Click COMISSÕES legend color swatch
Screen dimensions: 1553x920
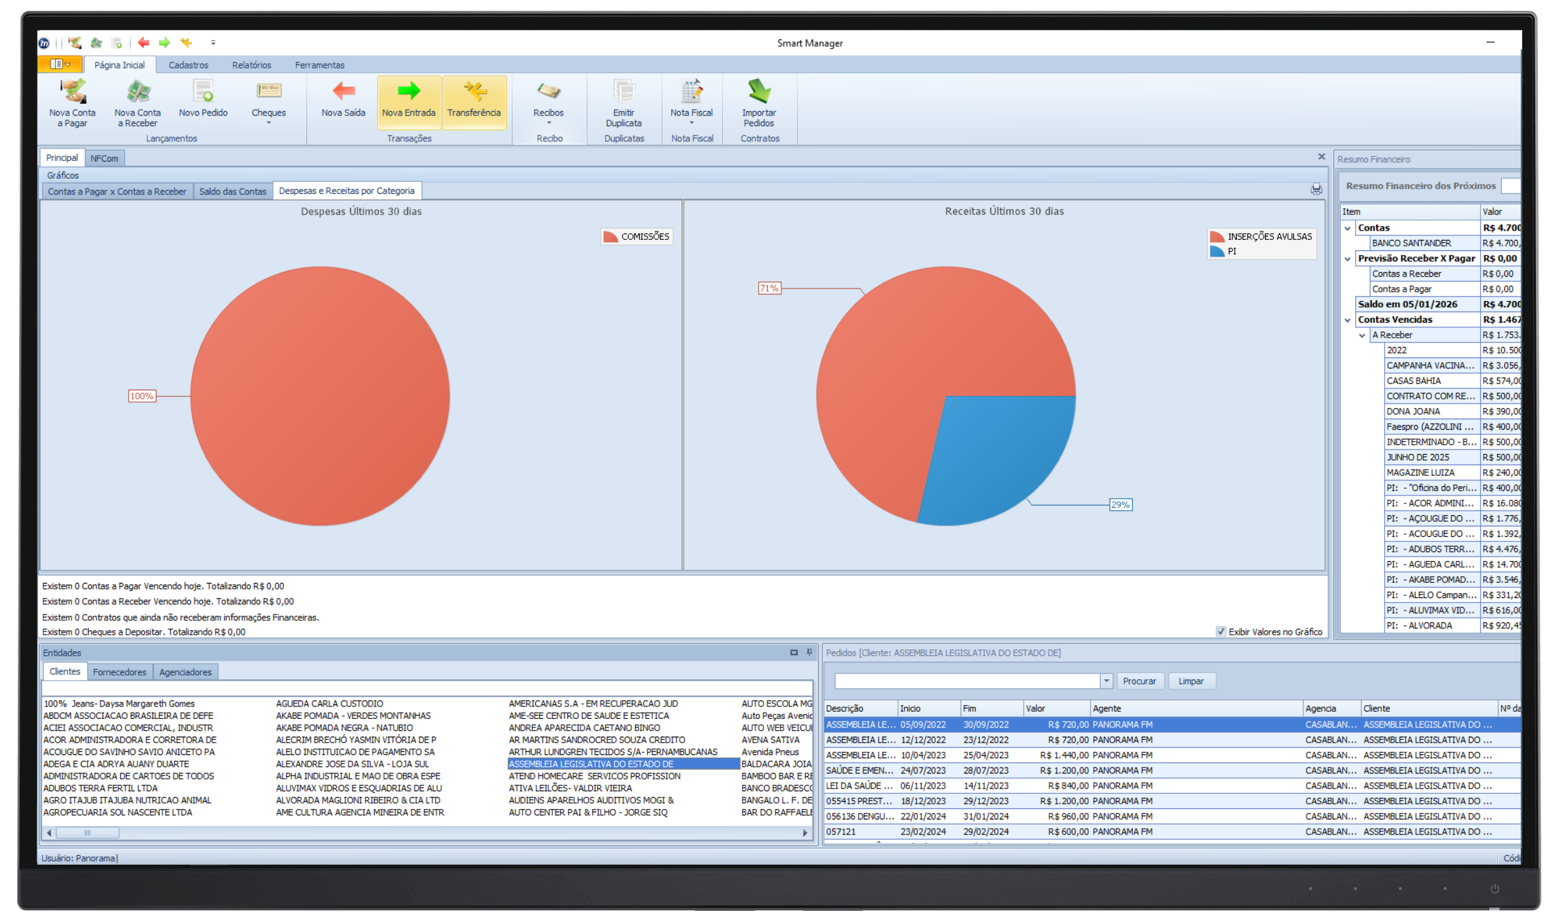[x=611, y=237]
